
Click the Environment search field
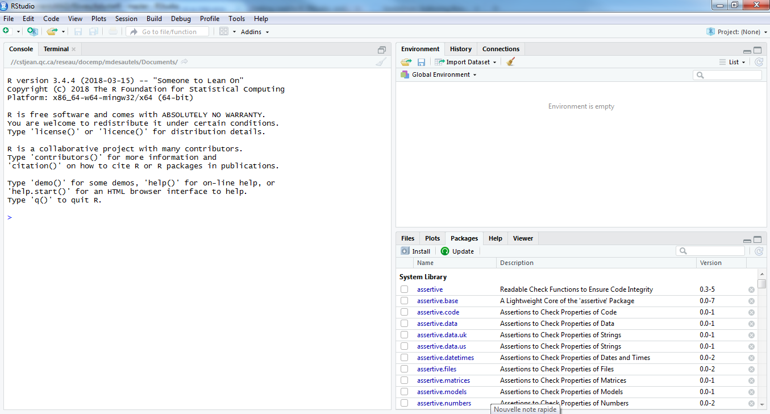coord(727,74)
